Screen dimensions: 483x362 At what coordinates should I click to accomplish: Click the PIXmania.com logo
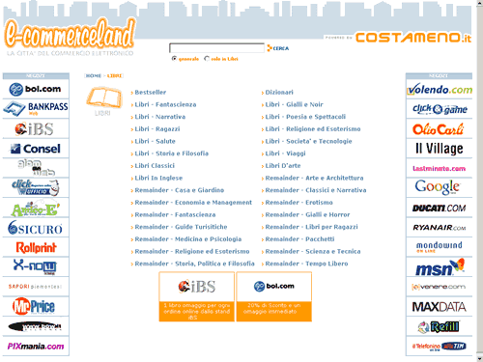pyautogui.click(x=36, y=347)
